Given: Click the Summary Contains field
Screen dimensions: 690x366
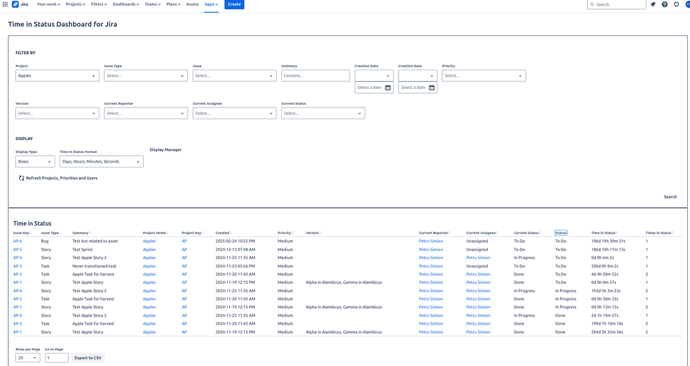Looking at the screenshot, I should (x=316, y=76).
